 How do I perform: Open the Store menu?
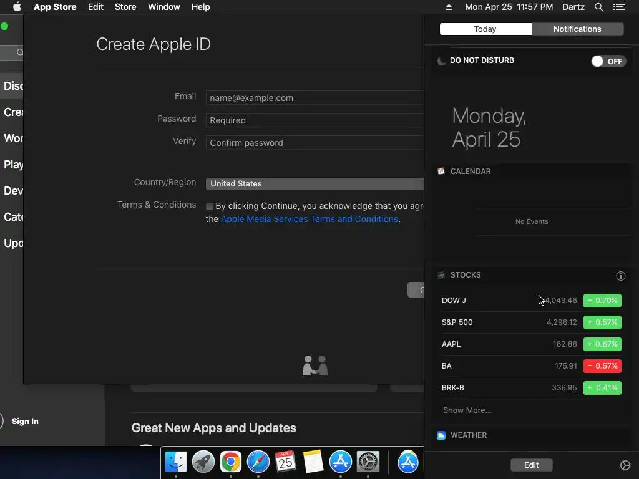(125, 7)
